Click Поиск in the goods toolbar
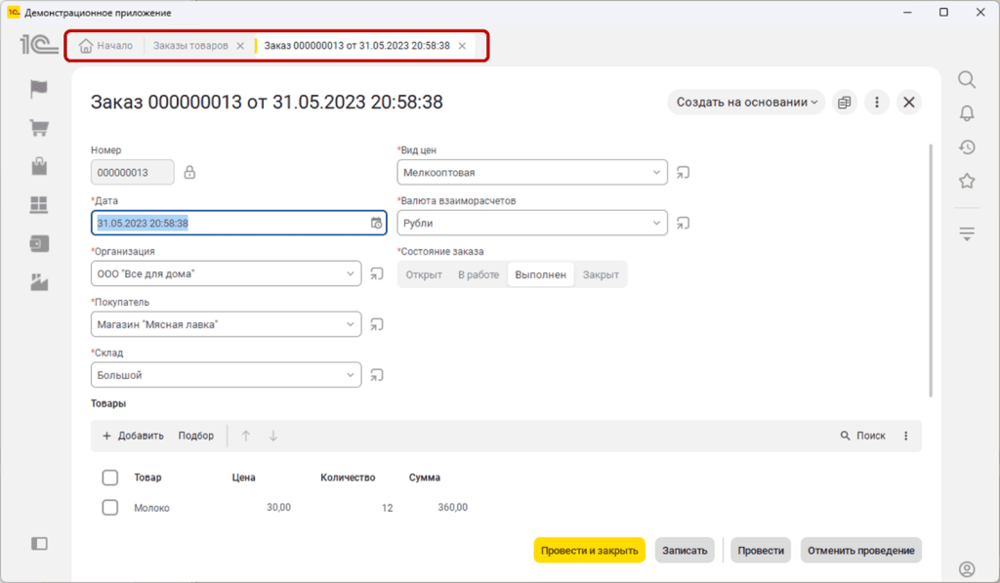Image resolution: width=1000 pixels, height=583 pixels. [x=862, y=436]
